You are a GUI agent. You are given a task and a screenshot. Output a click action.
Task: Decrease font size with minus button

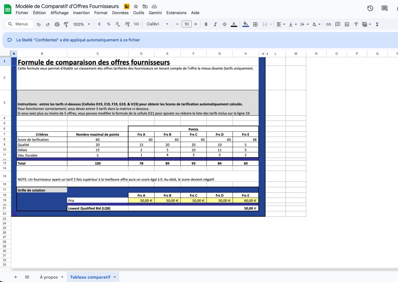(177, 24)
